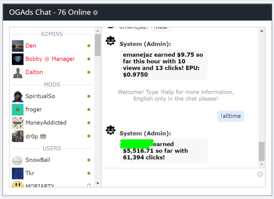Viewport: 274px width, 199px height.
Task: Click the mobile status icon beside MORIARTY
Action: [x=89, y=185]
